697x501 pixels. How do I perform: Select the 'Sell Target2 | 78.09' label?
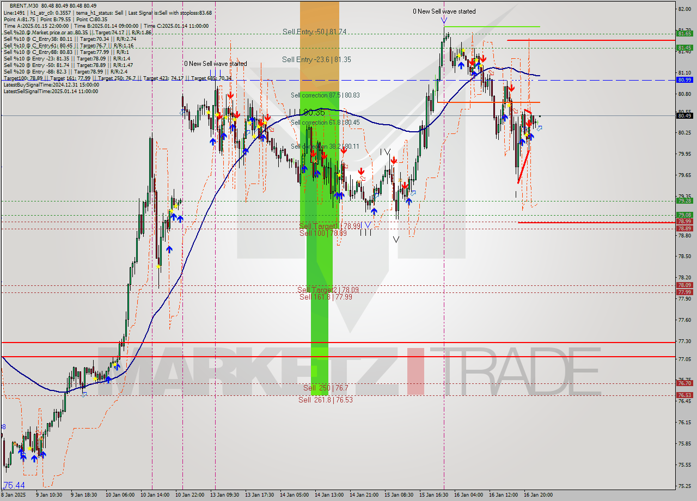click(328, 290)
